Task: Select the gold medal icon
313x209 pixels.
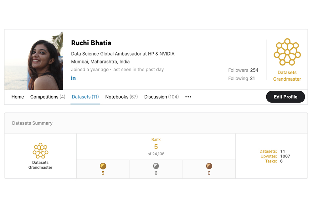Action: pos(103,166)
